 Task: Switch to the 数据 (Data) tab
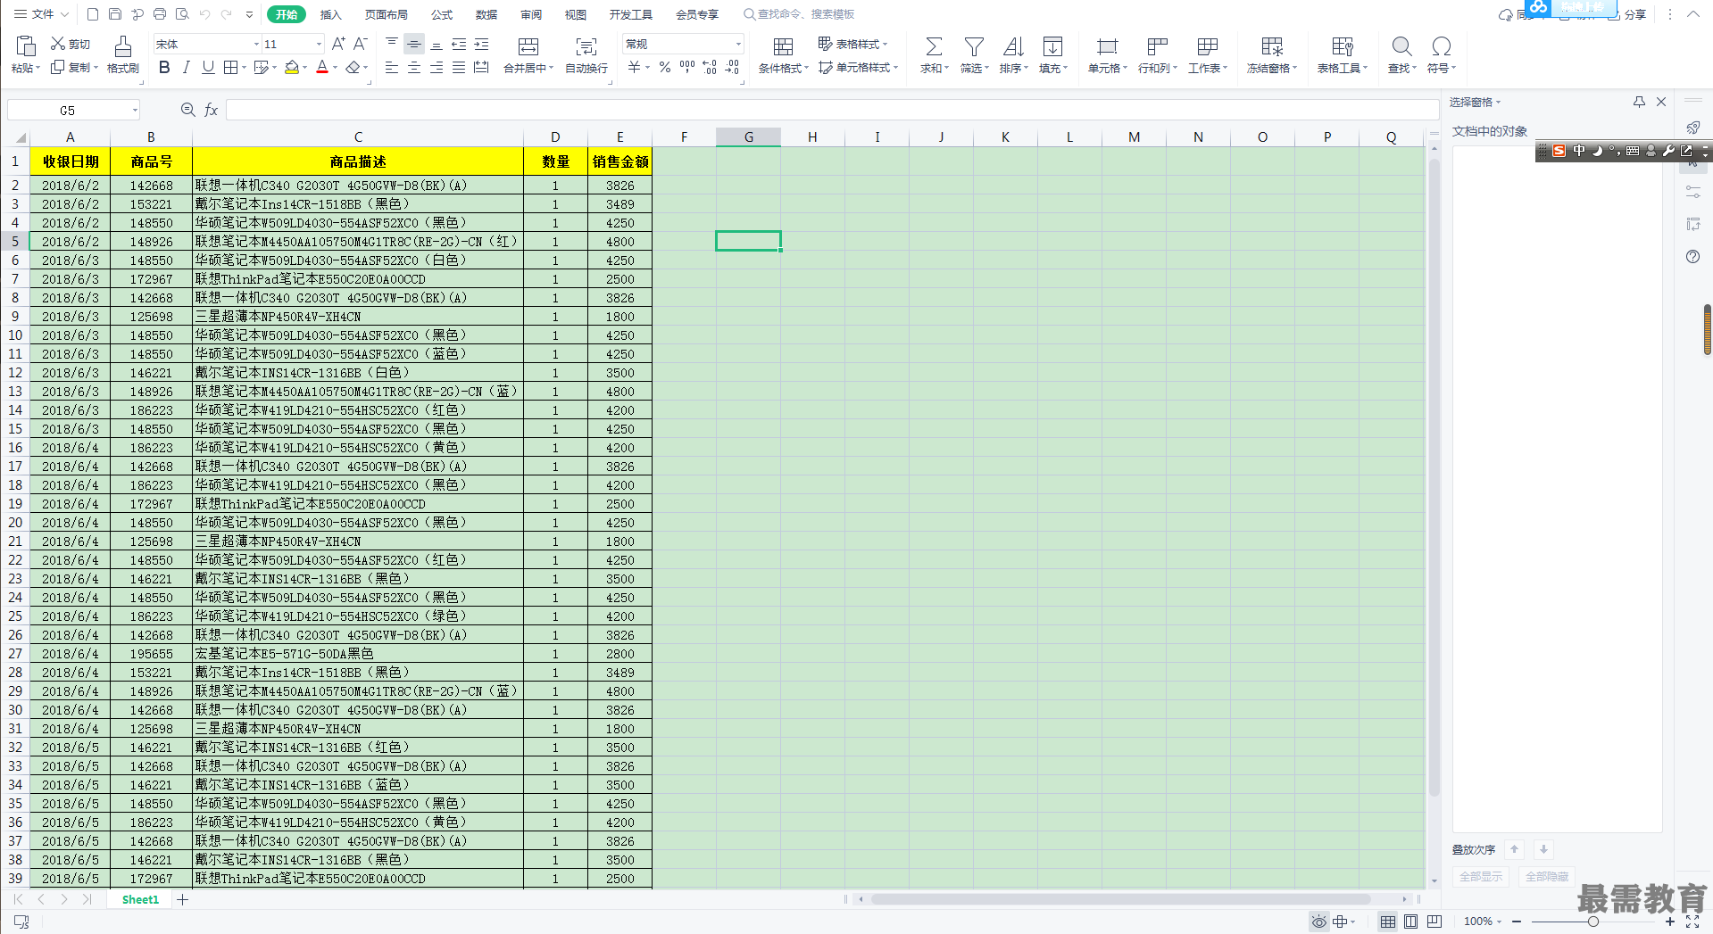(486, 14)
